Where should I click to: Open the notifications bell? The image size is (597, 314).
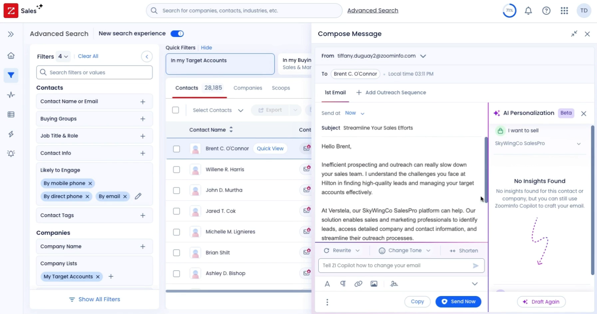tap(528, 11)
